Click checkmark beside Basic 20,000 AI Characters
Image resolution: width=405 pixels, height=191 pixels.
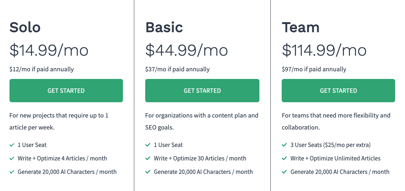pos(148,172)
